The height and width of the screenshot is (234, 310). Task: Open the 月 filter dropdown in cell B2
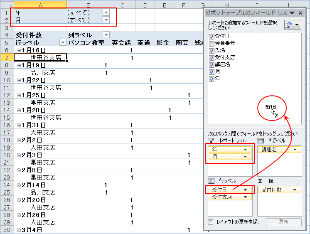[x=106, y=20]
